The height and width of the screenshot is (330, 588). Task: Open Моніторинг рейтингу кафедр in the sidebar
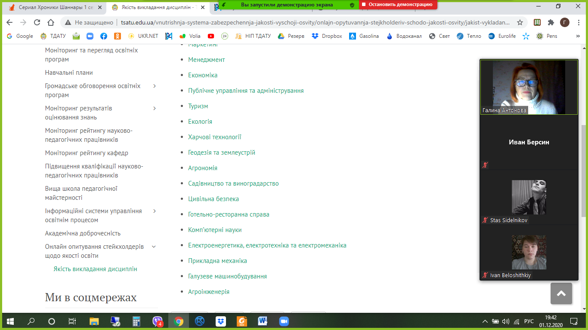(x=87, y=153)
